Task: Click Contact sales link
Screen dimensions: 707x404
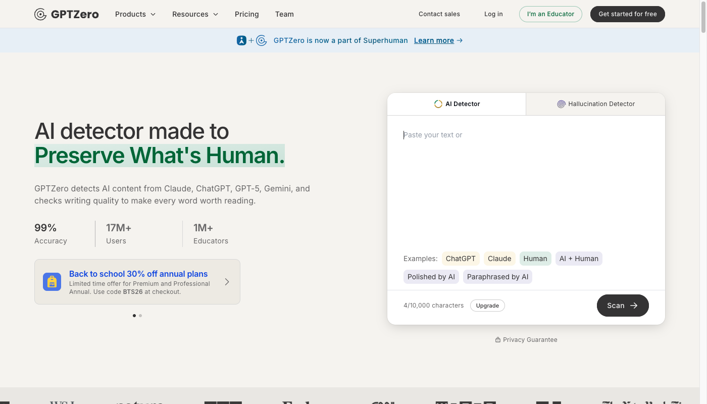Action: point(439,14)
